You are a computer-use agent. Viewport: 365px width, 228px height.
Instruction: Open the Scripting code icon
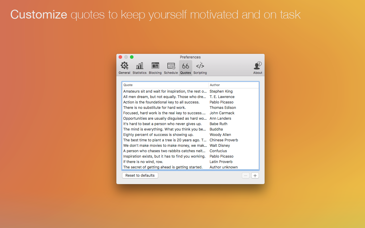(x=200, y=66)
